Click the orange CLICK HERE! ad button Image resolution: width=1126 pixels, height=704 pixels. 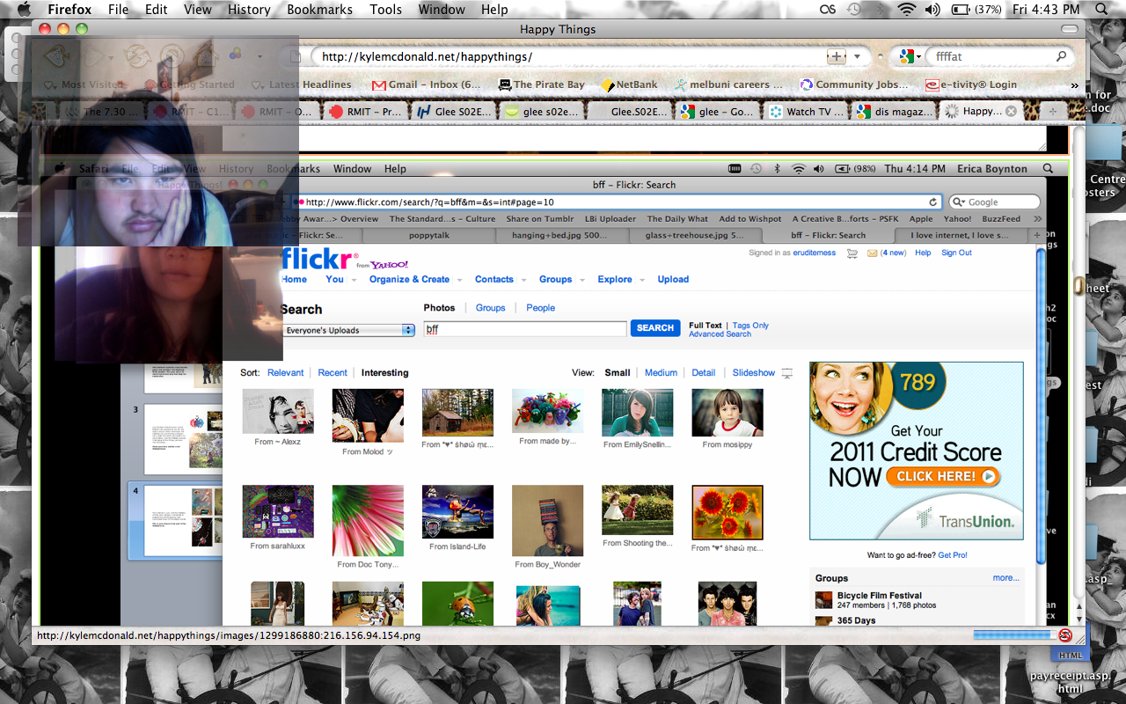pos(943,477)
